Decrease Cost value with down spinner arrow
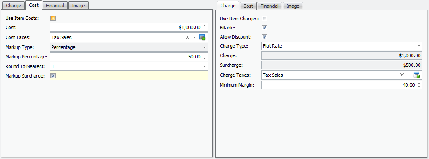Viewport: 429px width, 159px height. click(205, 29)
